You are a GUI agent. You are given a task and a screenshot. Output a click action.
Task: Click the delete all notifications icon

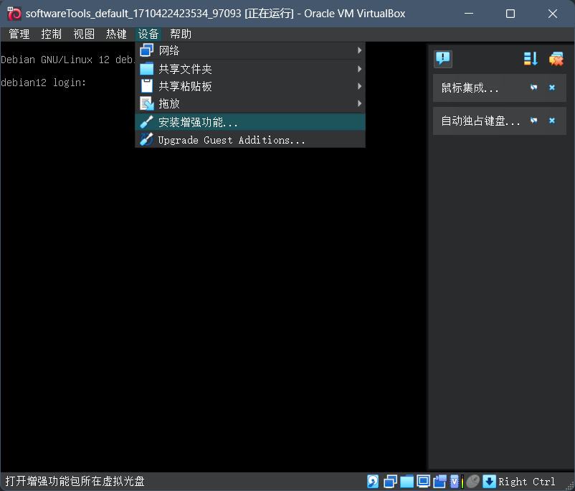click(556, 59)
